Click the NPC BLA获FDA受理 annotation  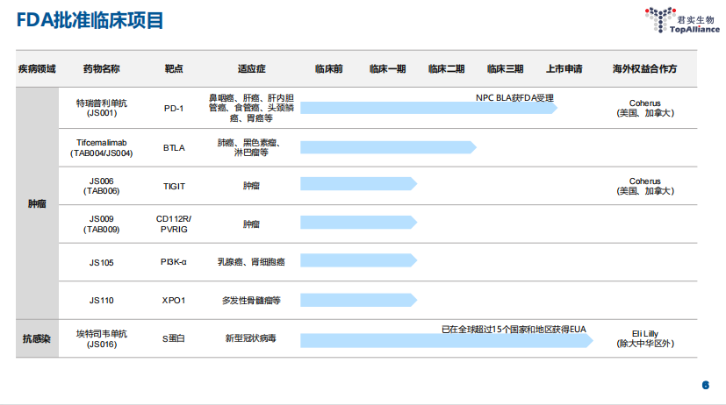click(514, 97)
